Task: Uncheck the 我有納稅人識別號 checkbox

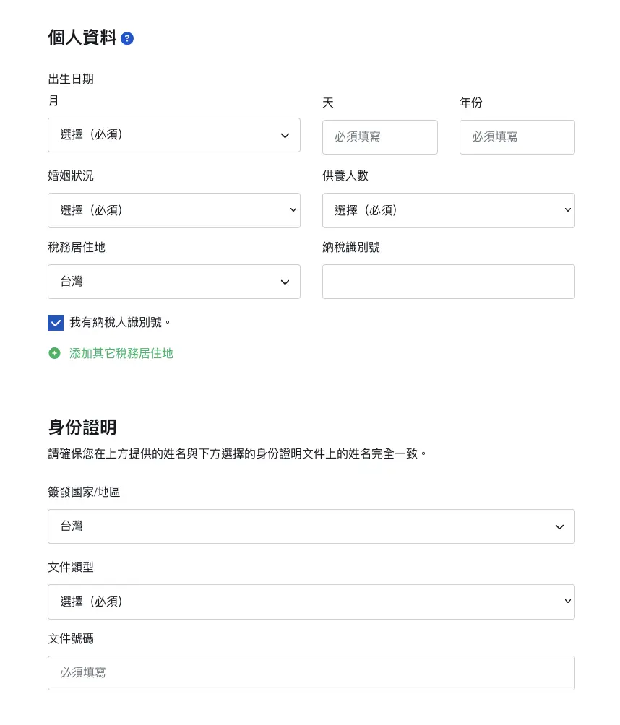Action: (56, 323)
